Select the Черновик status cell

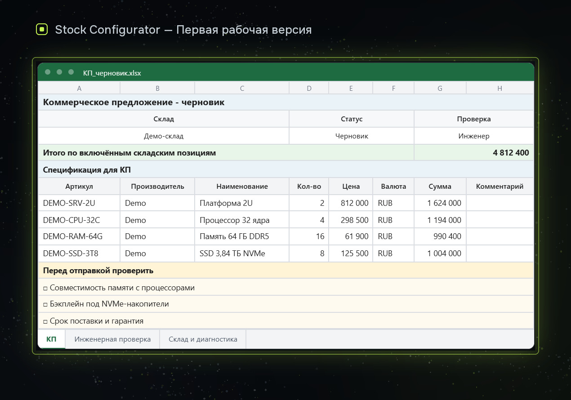(352, 136)
